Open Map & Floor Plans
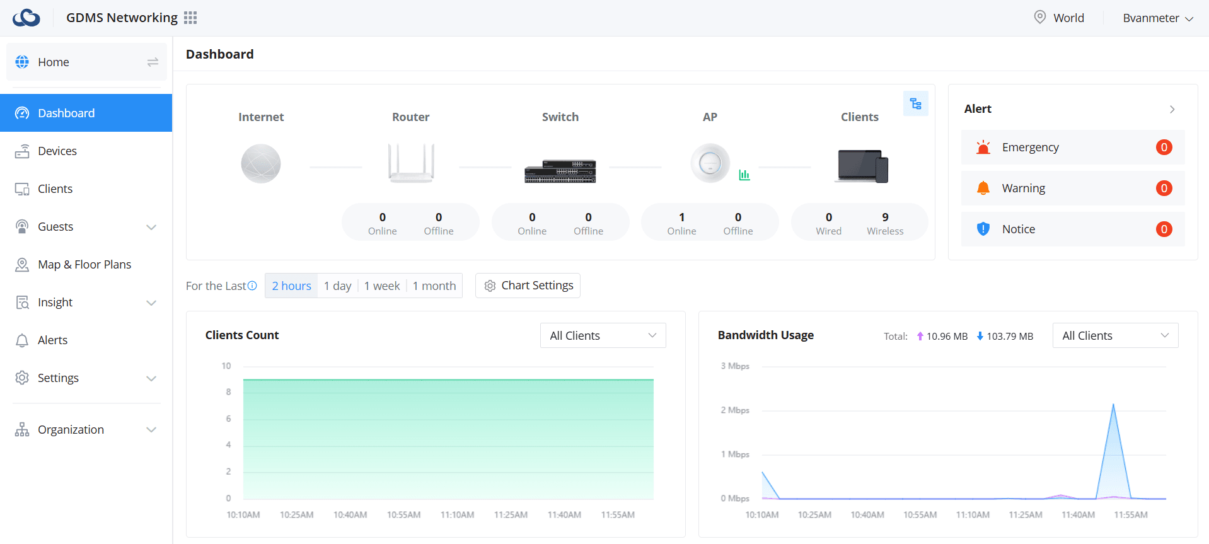This screenshot has width=1209, height=544. point(86,264)
